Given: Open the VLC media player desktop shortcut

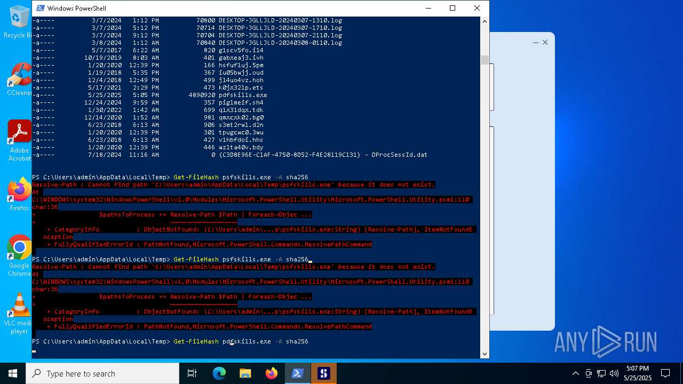Looking at the screenshot, I should 19,313.
